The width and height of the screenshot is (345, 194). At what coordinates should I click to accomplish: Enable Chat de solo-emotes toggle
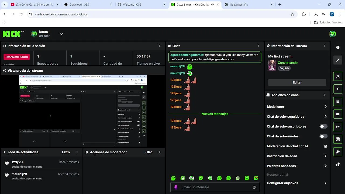coord(323,136)
